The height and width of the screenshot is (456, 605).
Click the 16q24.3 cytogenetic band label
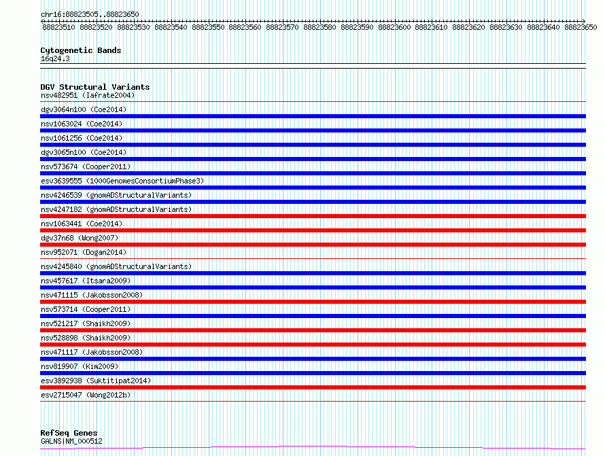(x=55, y=58)
